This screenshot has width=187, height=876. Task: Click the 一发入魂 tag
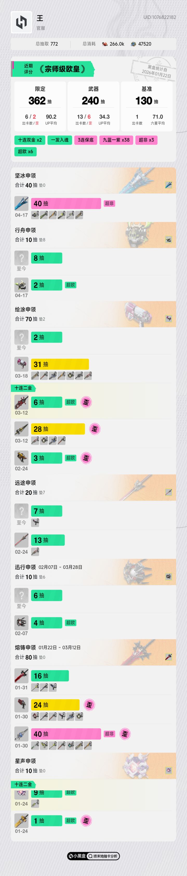(60, 140)
